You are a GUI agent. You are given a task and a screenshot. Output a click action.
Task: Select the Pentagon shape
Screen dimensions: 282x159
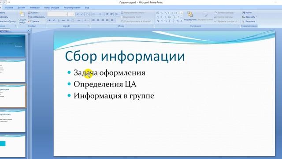[178, 17]
